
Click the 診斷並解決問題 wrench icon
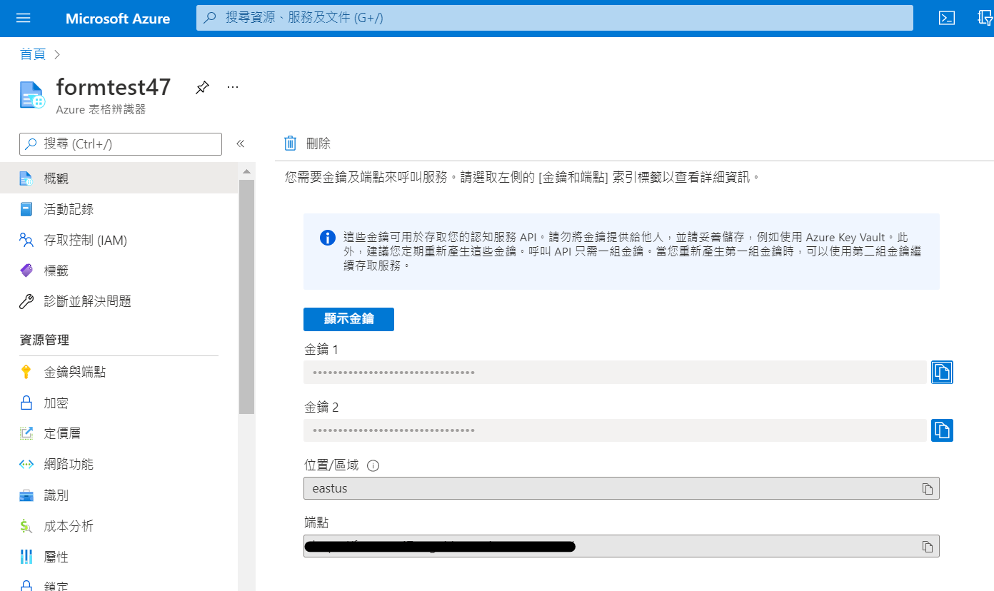coord(26,301)
